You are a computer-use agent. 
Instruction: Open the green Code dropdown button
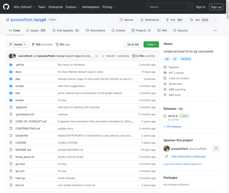151,44
